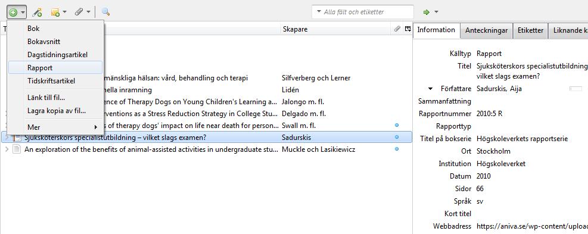Open the Add Attachment dropdown arrow

pyautogui.click(x=89, y=12)
